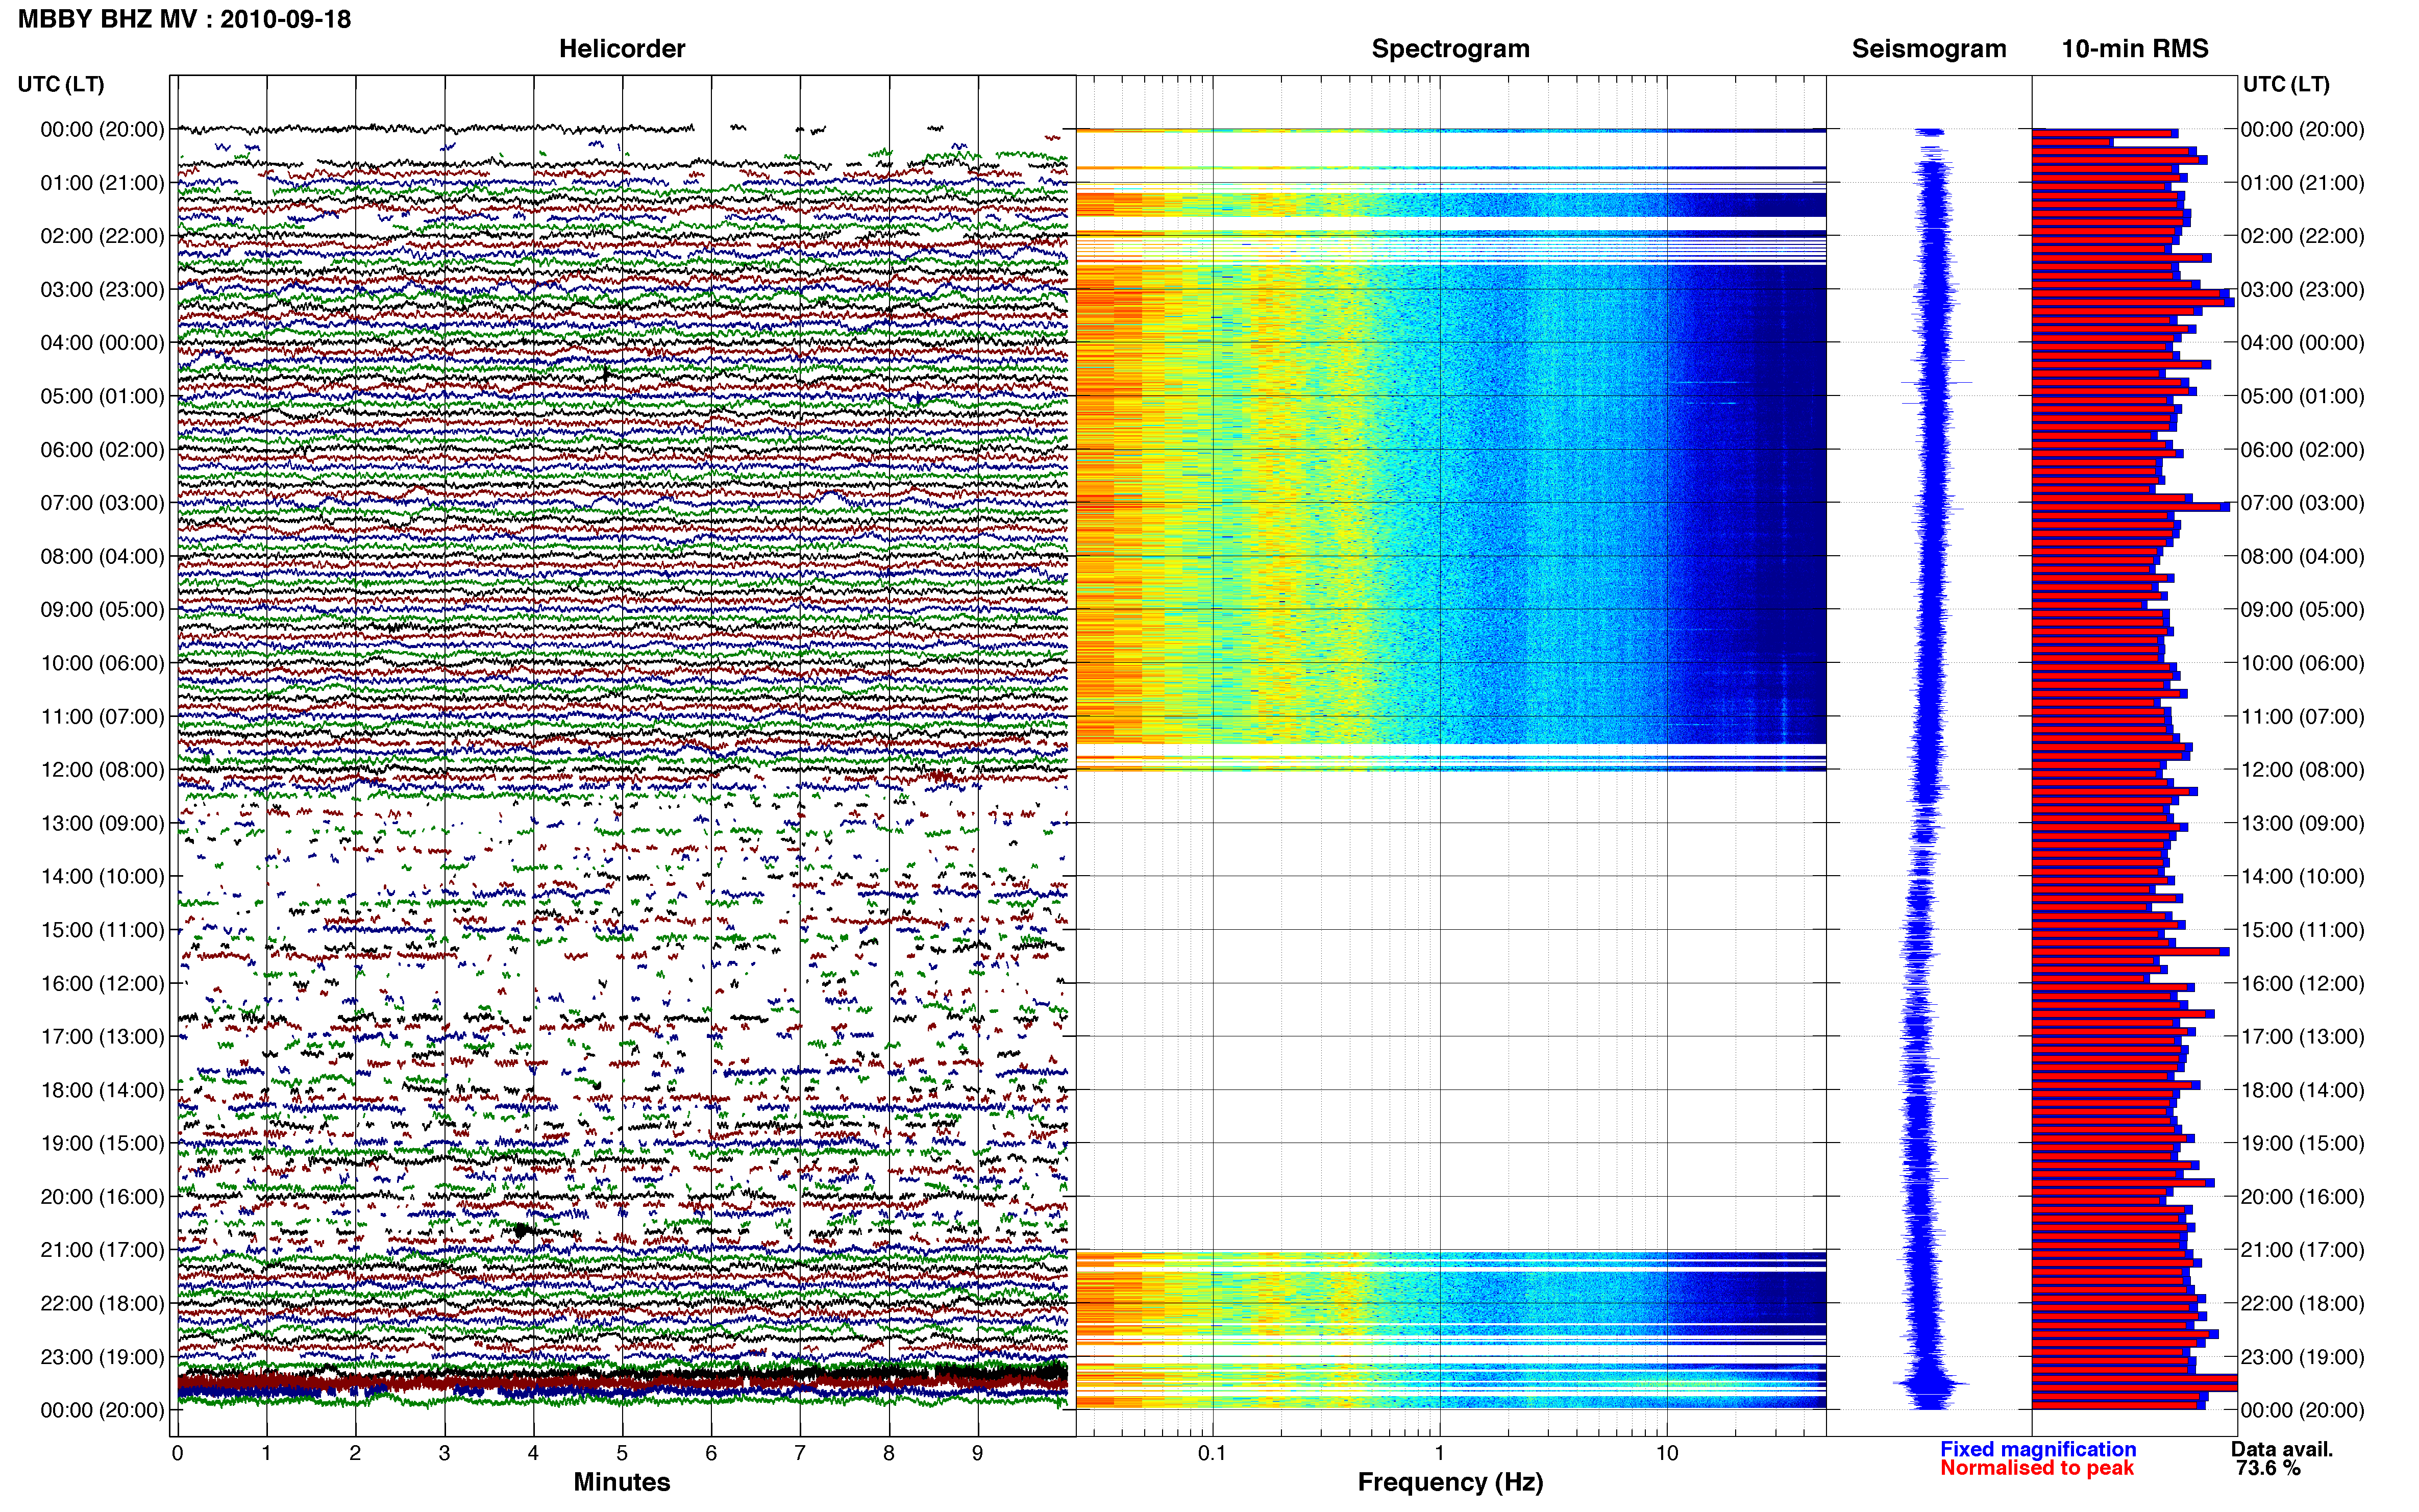Click the Frequency (Hz) axis label
Viewport: 2419px width, 1512px height.
point(1450,1482)
